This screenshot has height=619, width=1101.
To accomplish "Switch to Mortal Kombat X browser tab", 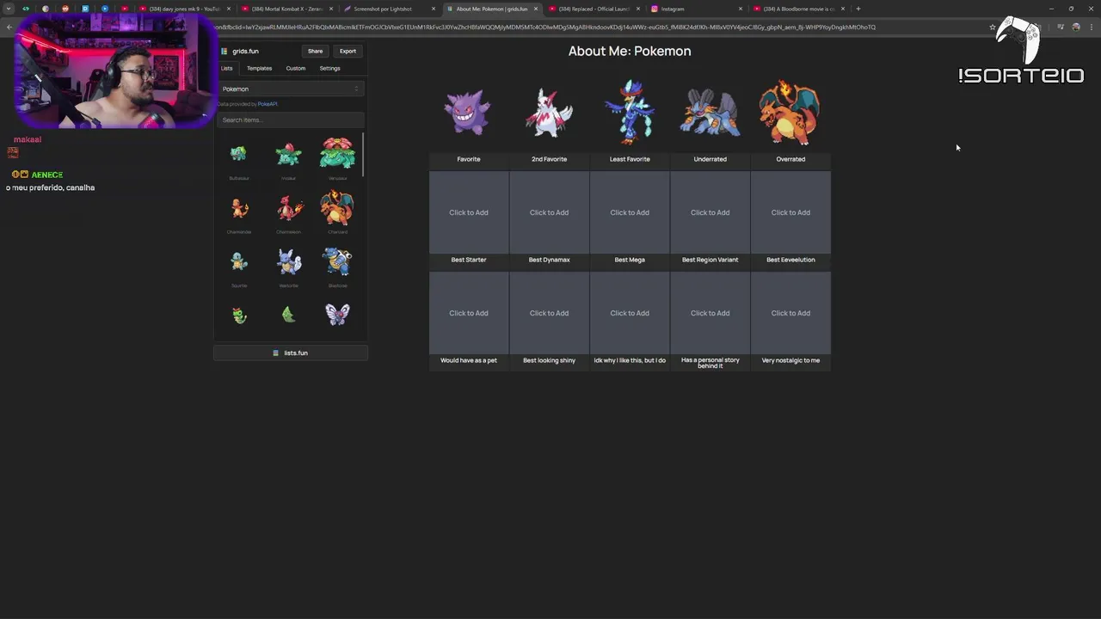I will pos(287,9).
